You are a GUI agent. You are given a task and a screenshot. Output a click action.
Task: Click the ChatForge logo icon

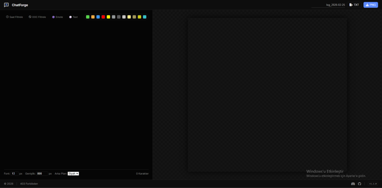pyautogui.click(x=6, y=5)
